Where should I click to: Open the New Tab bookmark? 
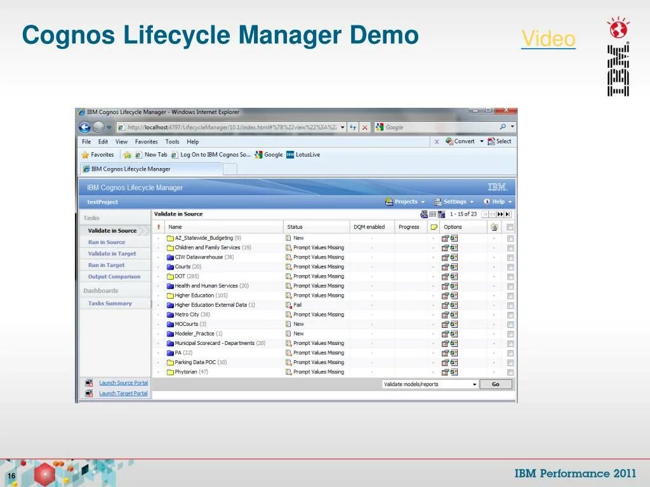[x=151, y=155]
